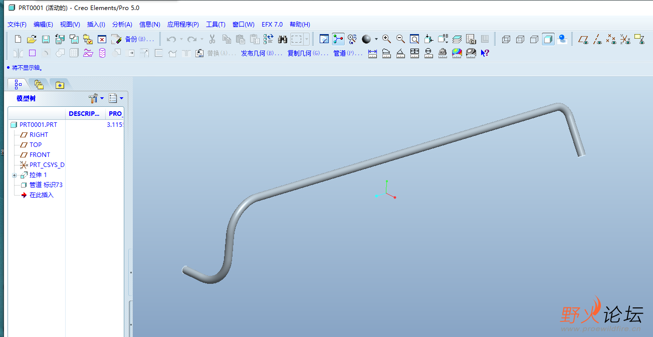Click the 复制几何(G)... button

pyautogui.click(x=308, y=53)
